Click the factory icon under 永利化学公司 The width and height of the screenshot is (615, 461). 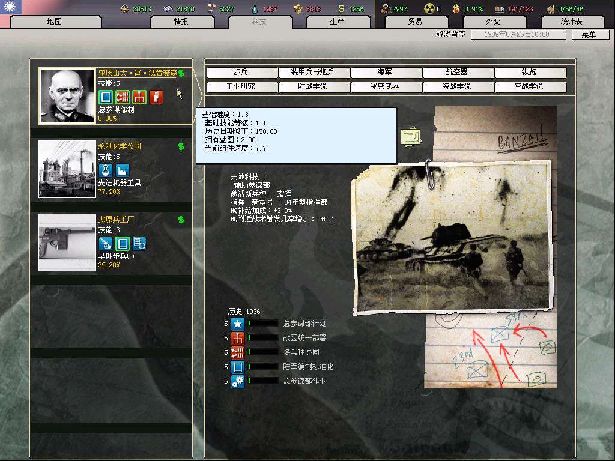pos(123,170)
